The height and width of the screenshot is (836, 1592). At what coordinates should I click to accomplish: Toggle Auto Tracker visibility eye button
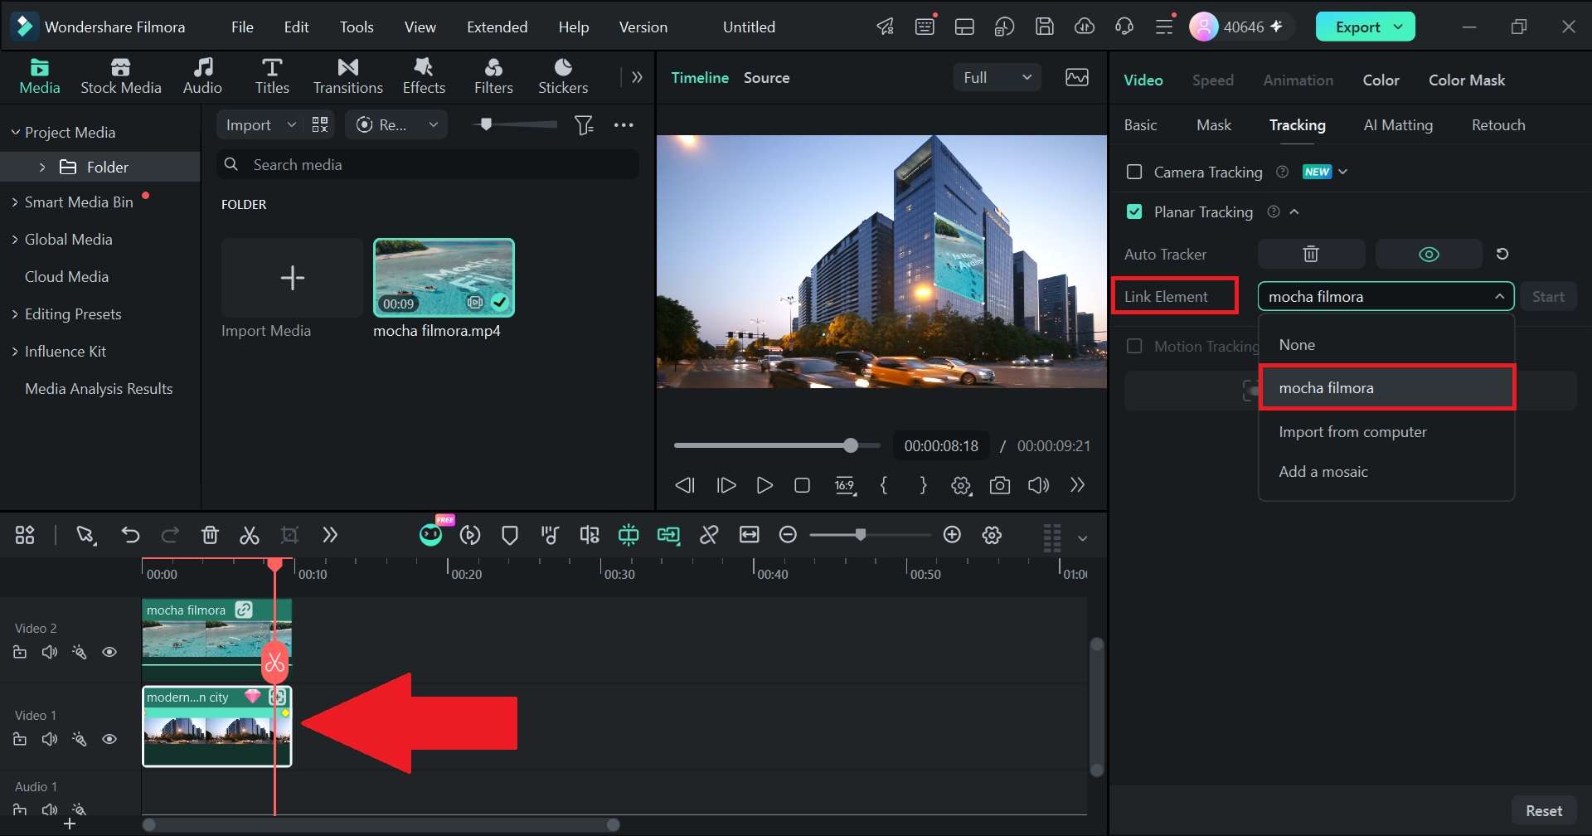click(1429, 254)
